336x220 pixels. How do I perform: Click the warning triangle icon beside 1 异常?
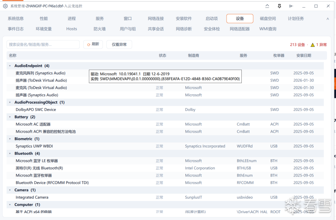tap(313, 45)
